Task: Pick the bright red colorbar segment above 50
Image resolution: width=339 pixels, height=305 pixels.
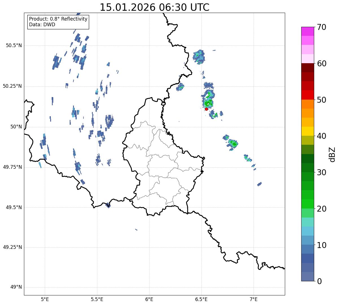Action: point(307,95)
